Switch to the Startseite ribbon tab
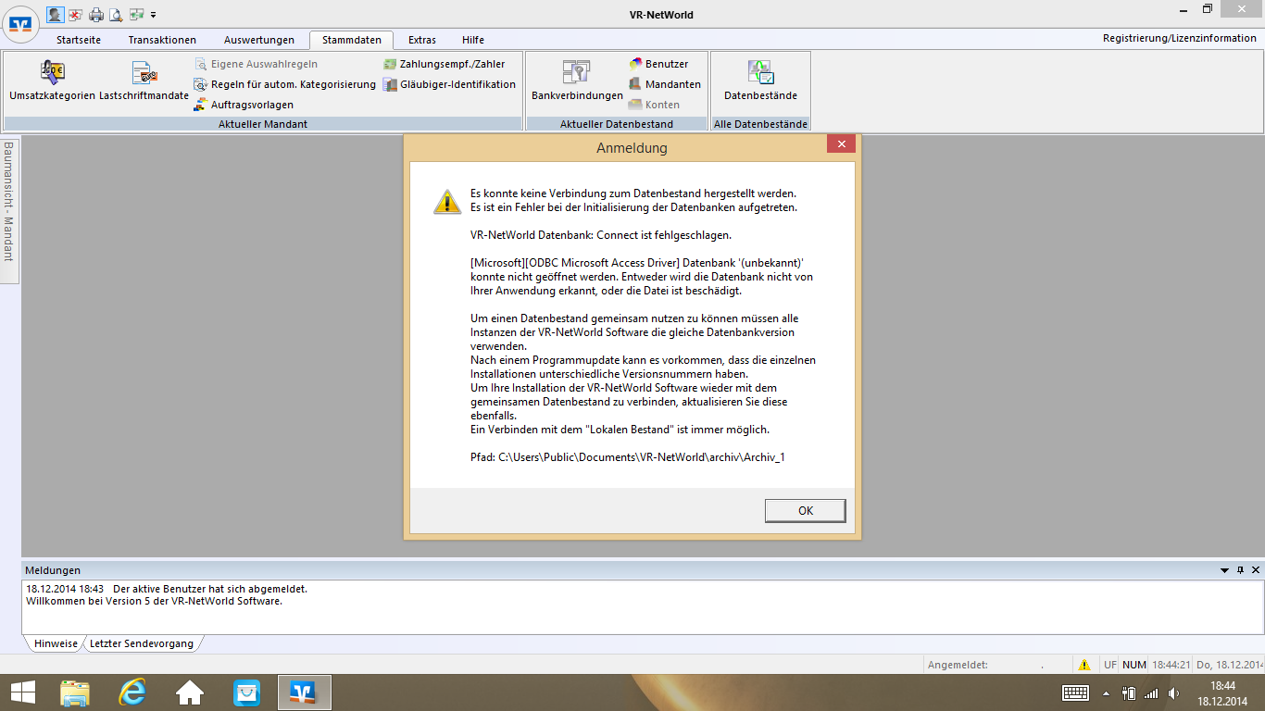The height and width of the screenshot is (711, 1265). point(79,40)
